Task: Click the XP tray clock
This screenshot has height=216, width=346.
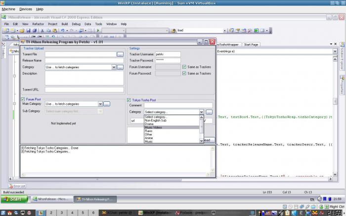Action: (338, 199)
